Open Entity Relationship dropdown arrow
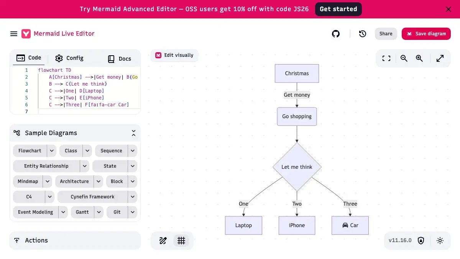Viewport: 460px width, 259px height. pos(85,166)
